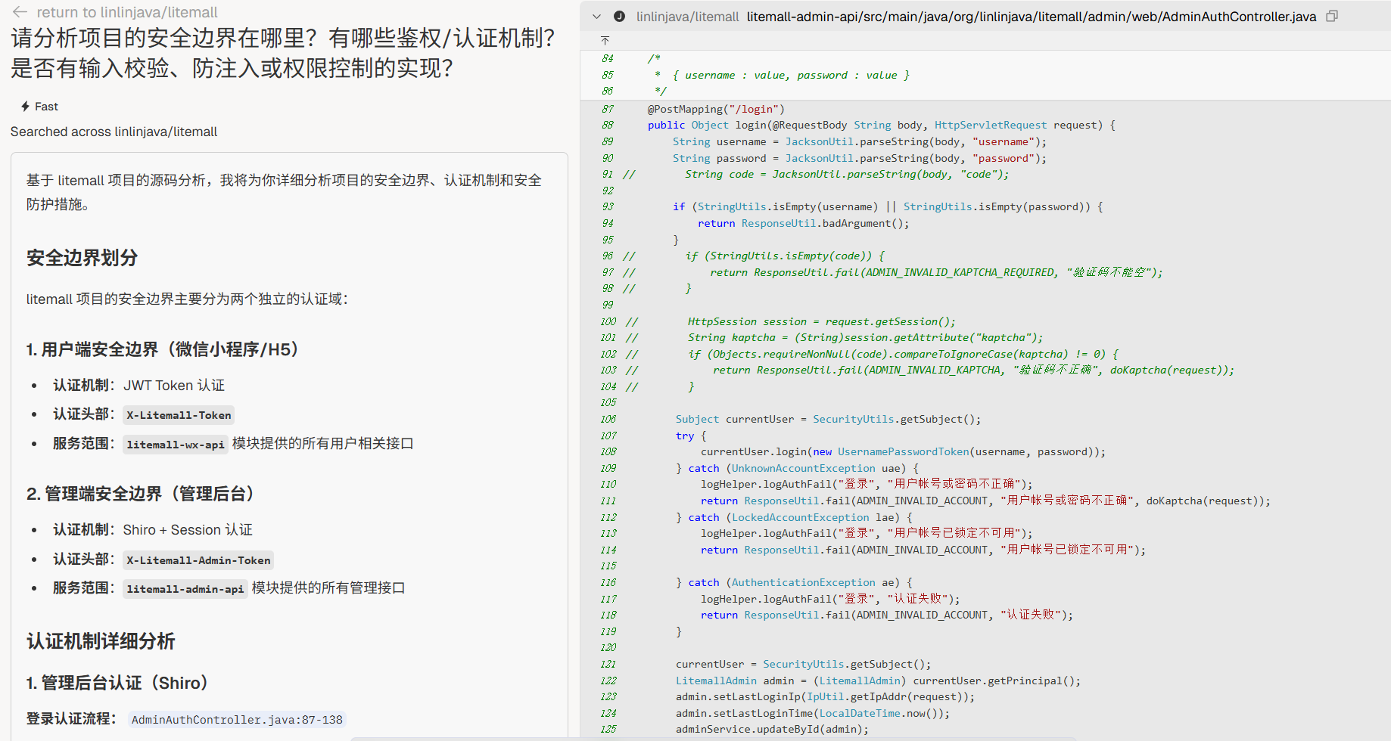Click line number 106 in code gutter
This screenshot has height=741, width=1391.
pyautogui.click(x=608, y=419)
